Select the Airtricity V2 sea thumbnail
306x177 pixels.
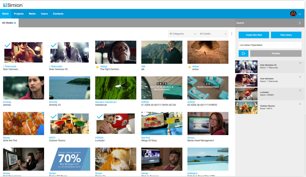pyautogui.click(x=70, y=88)
